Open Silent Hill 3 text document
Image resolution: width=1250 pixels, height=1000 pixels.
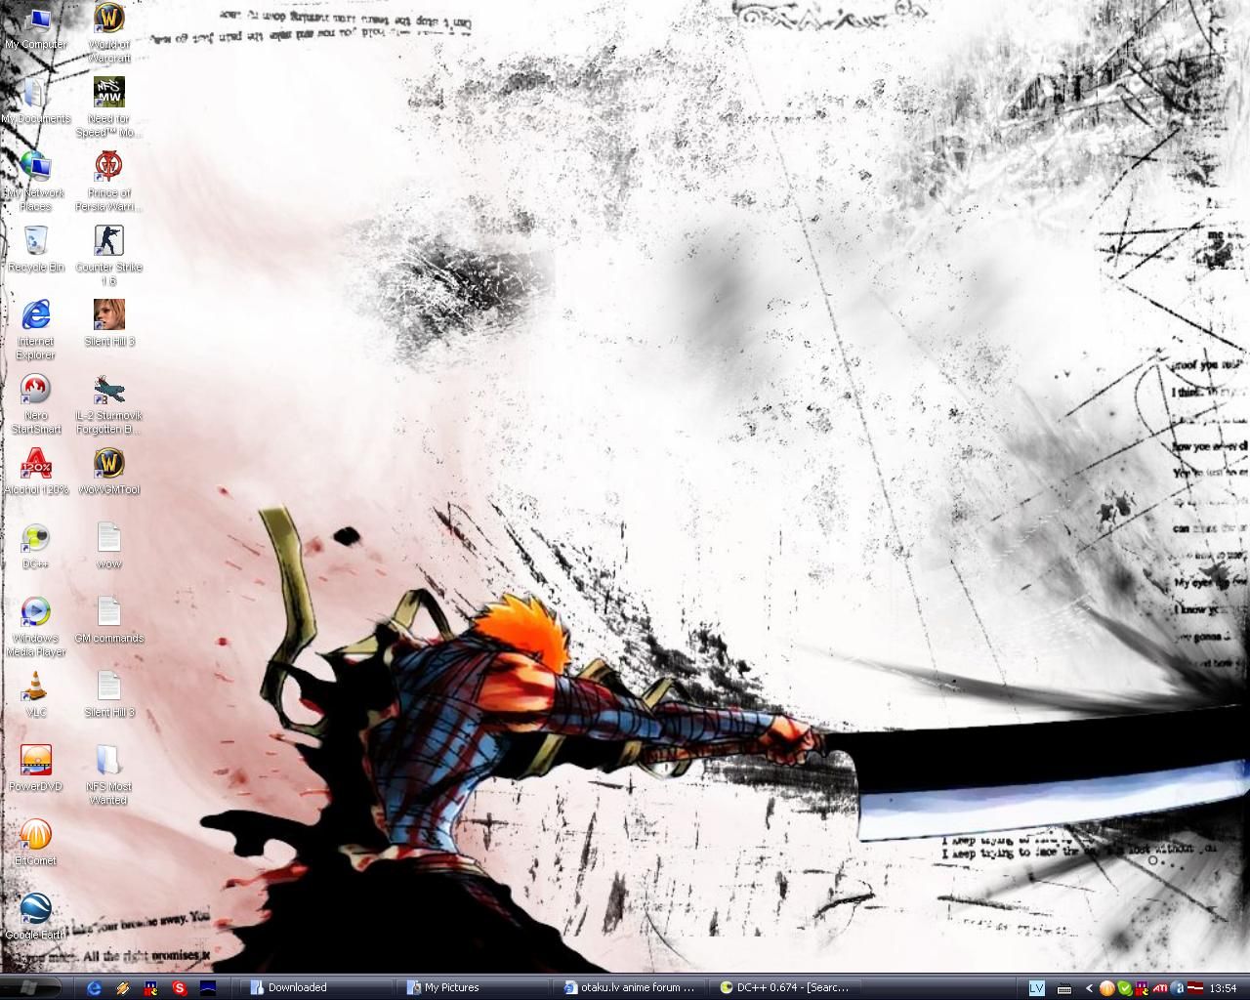click(x=109, y=694)
